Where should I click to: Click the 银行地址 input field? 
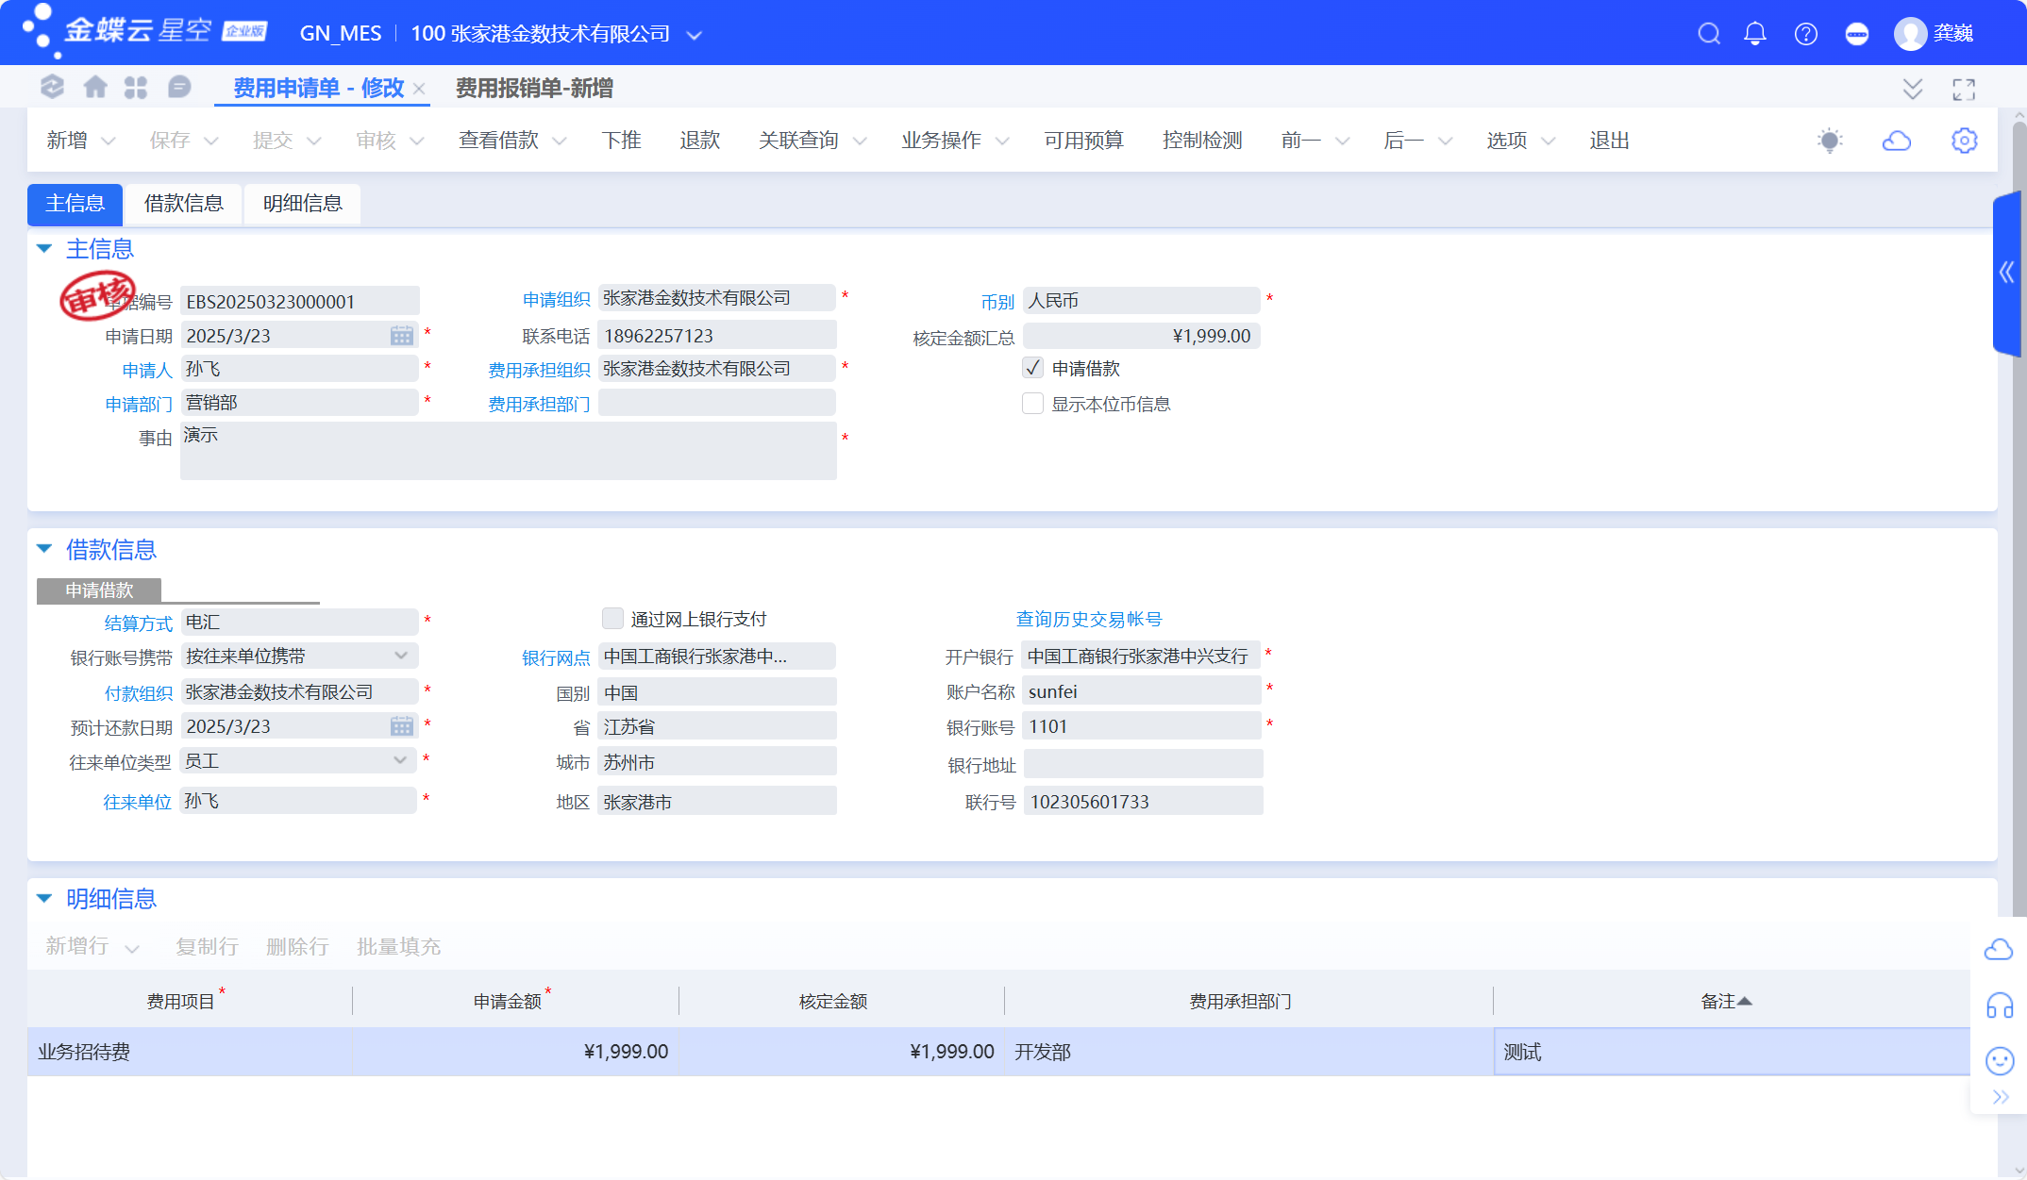(1142, 764)
